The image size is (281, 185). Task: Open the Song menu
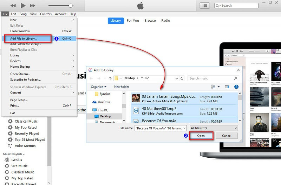coord(23,14)
